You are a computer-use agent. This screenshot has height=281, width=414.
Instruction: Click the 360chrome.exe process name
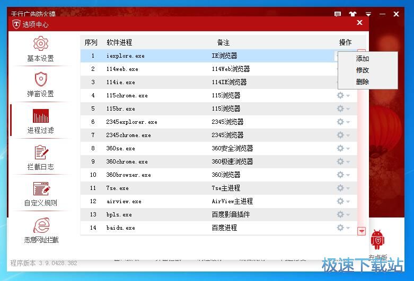click(x=127, y=161)
